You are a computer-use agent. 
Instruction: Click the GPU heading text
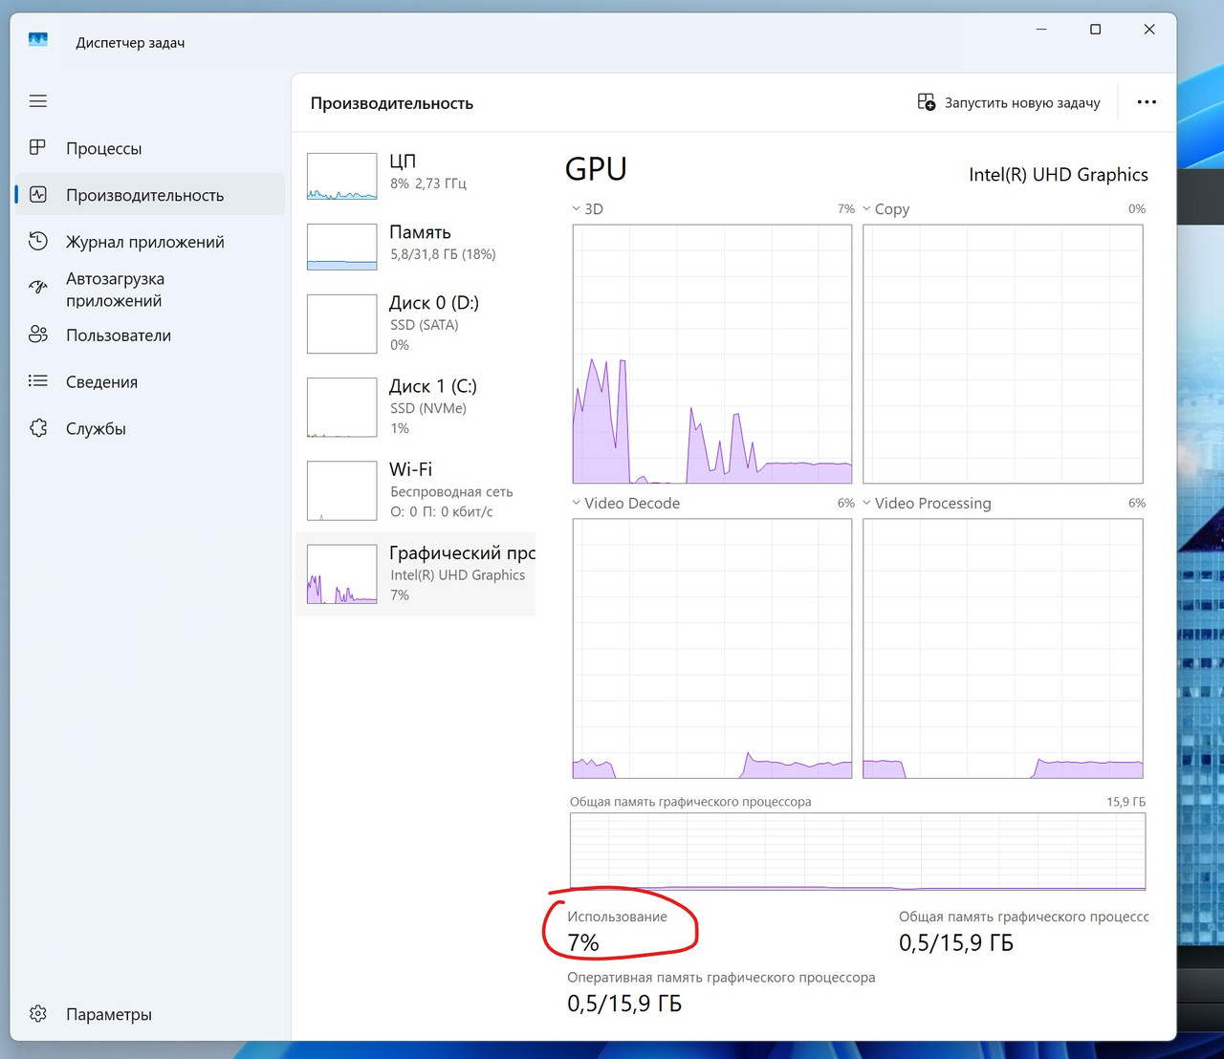coord(596,169)
